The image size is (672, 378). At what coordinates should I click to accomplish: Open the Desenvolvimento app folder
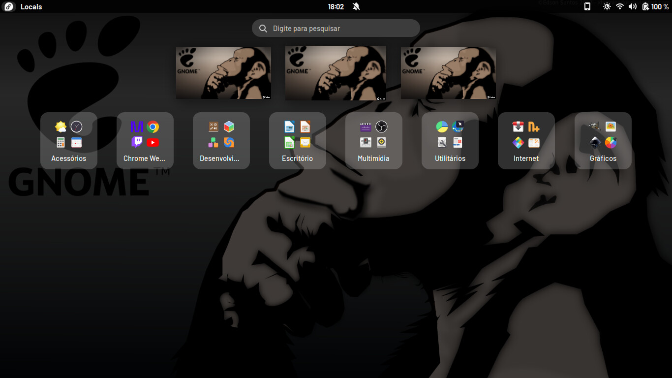click(x=221, y=141)
